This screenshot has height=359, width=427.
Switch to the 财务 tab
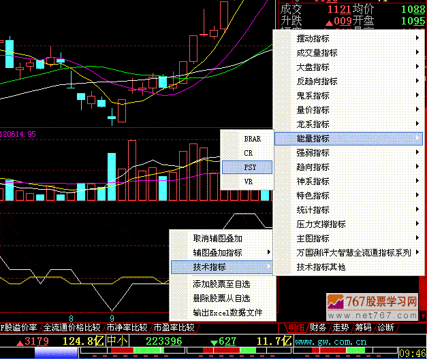coord(318,328)
